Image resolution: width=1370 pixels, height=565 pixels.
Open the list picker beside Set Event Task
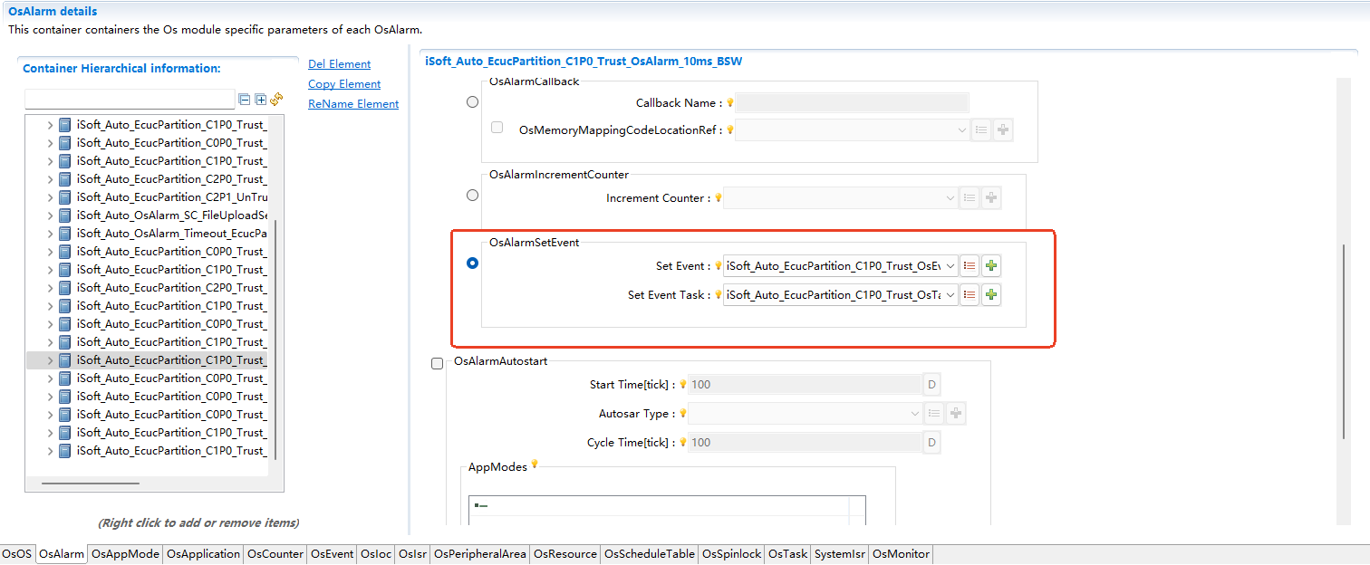[x=970, y=295]
